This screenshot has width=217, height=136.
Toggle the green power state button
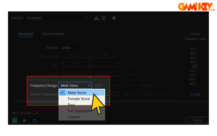pos(15,120)
